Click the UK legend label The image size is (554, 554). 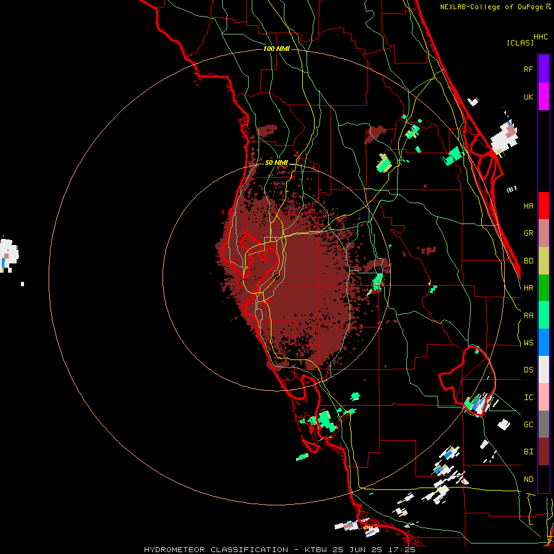click(x=528, y=97)
